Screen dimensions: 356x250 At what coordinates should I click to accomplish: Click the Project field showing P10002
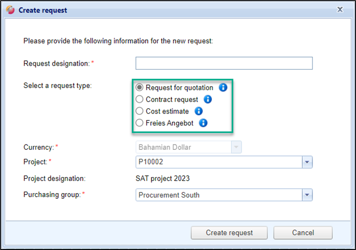pyautogui.click(x=219, y=162)
